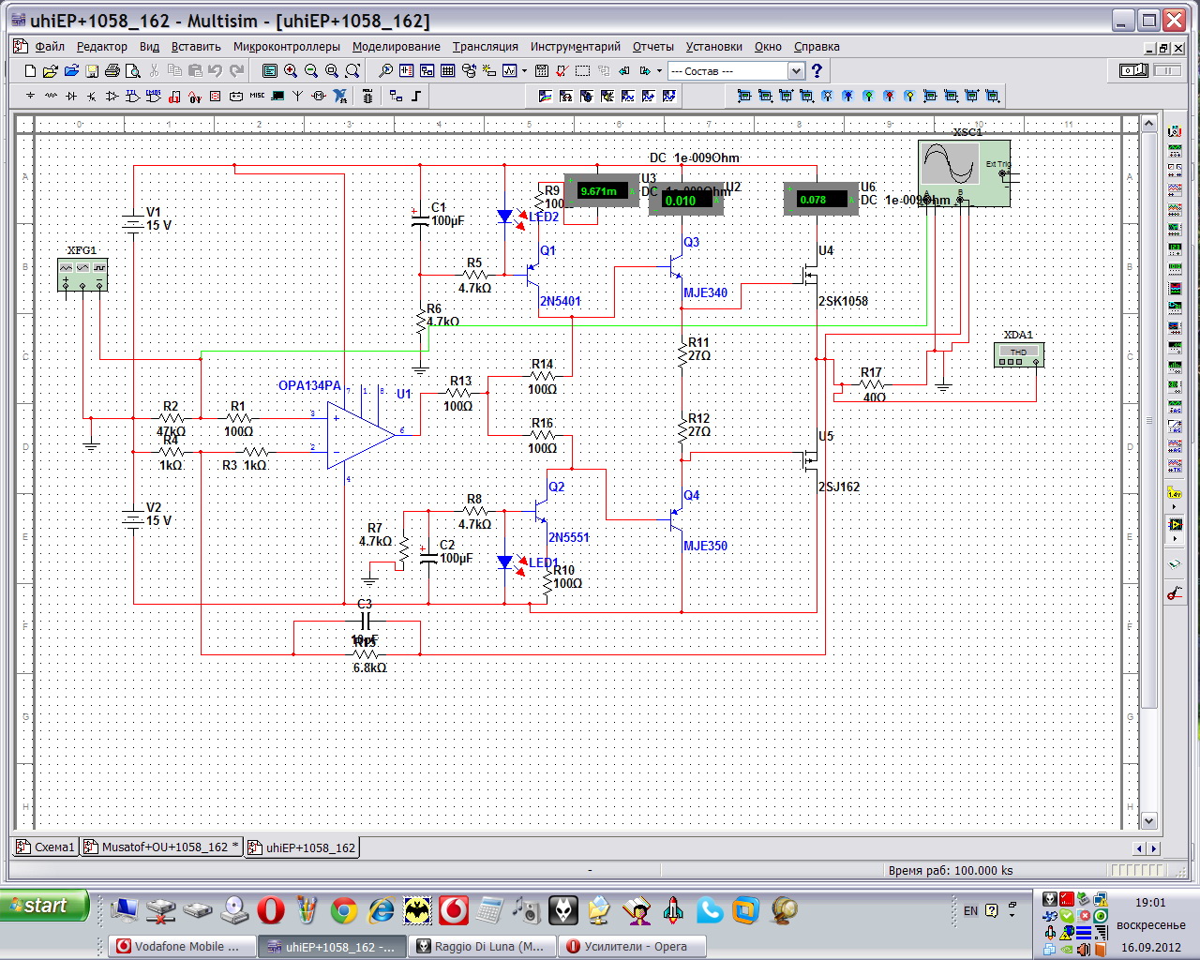The height and width of the screenshot is (960, 1200).
Task: Click EN language indicator
Action: 970,910
